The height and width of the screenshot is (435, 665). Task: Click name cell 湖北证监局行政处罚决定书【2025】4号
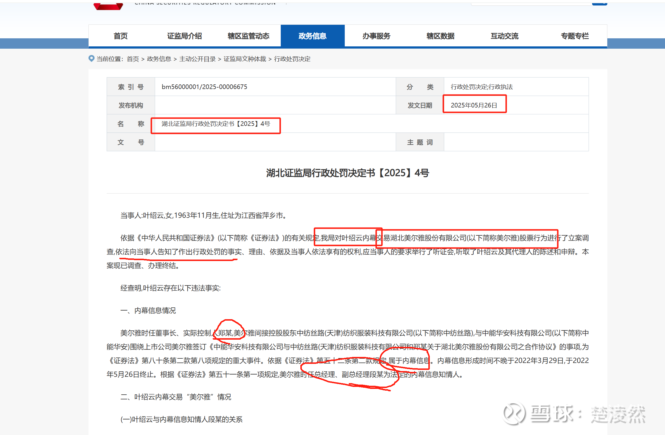216,124
